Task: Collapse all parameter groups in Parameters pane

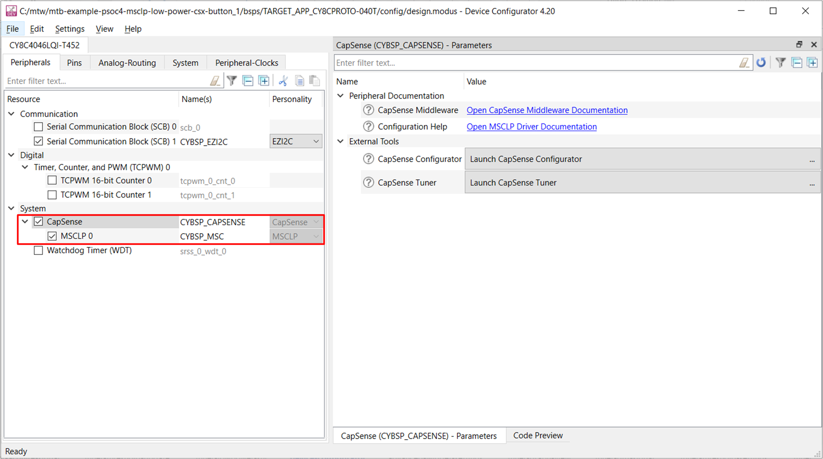Action: pos(797,62)
